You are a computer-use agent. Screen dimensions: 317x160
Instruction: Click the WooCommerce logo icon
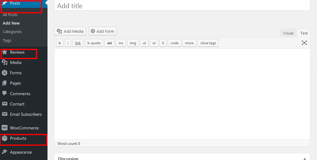coord(5,128)
